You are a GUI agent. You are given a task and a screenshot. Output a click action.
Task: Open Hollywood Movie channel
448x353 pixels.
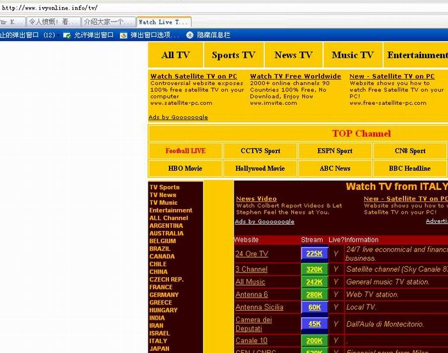(x=260, y=168)
